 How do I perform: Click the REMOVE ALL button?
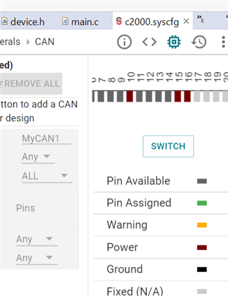tap(31, 84)
